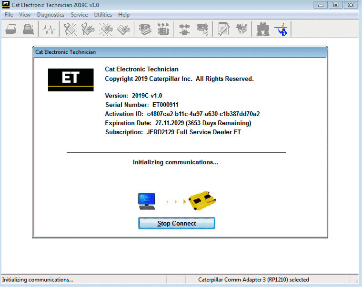Viewport: 362px width, 287px height.
Task: Maximize the Cat Electronic Technician window
Action: (x=336, y=5)
